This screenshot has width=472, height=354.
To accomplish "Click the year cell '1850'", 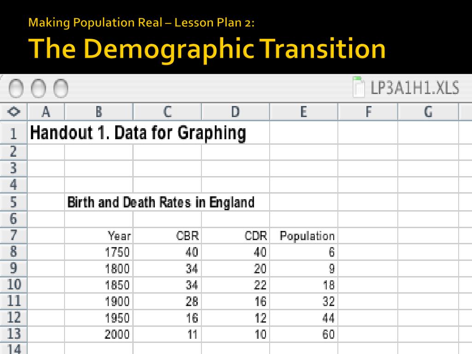I will [99, 285].
